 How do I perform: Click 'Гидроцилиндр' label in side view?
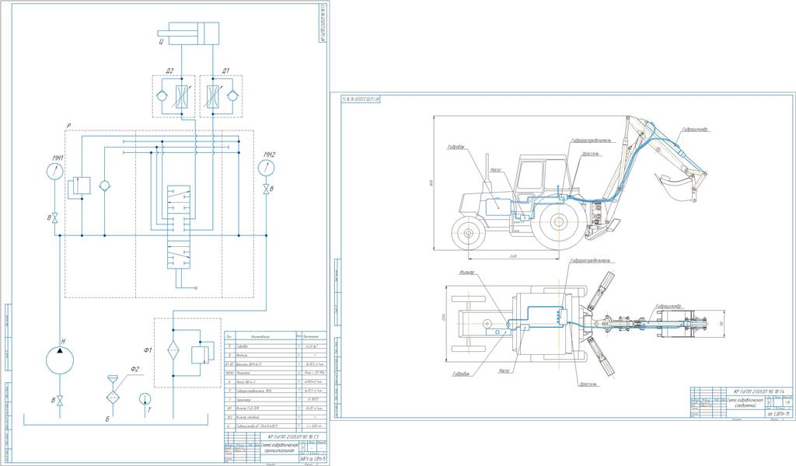click(695, 130)
